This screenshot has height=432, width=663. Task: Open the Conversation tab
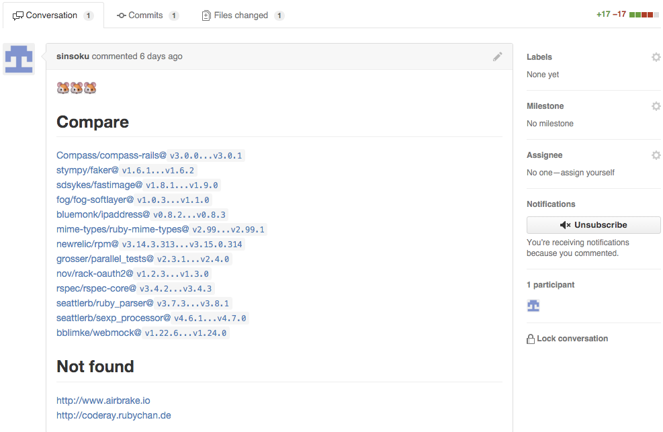point(53,15)
